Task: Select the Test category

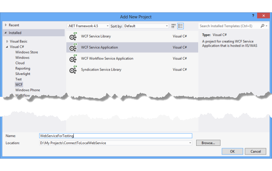Action: click(19, 79)
